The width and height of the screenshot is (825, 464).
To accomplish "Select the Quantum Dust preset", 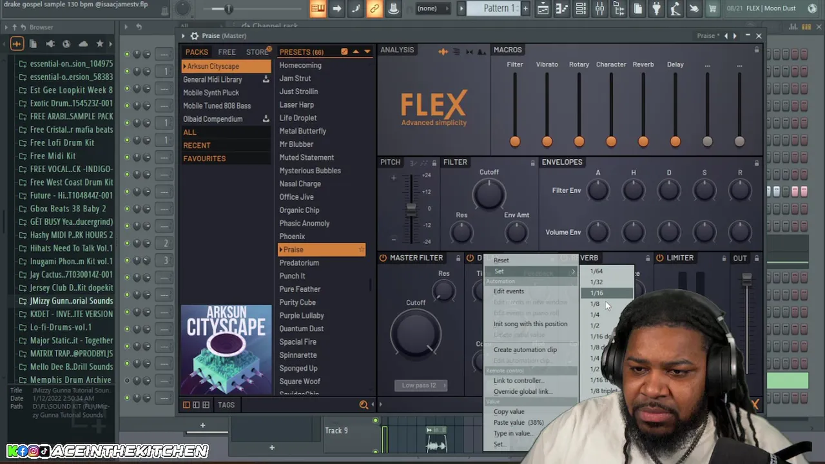I will tap(302, 329).
